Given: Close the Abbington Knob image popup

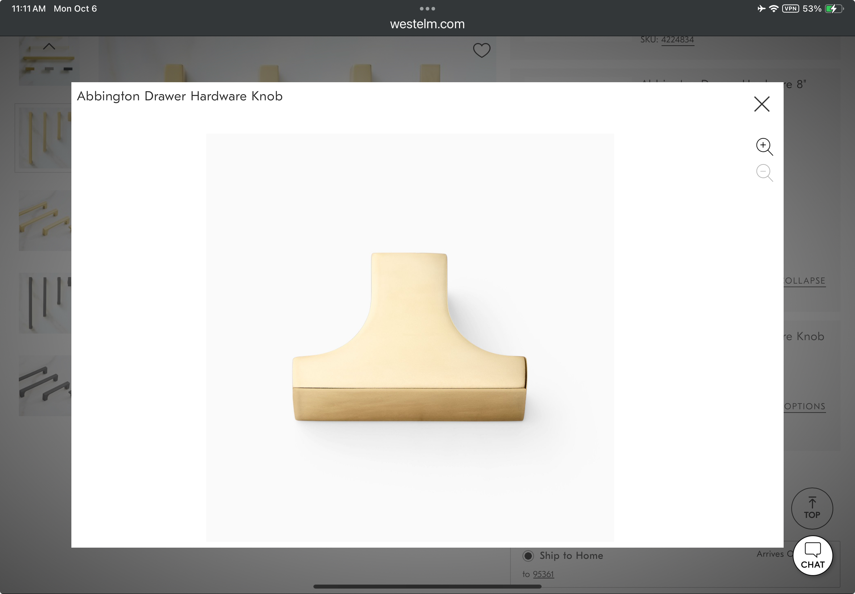Looking at the screenshot, I should pos(762,104).
